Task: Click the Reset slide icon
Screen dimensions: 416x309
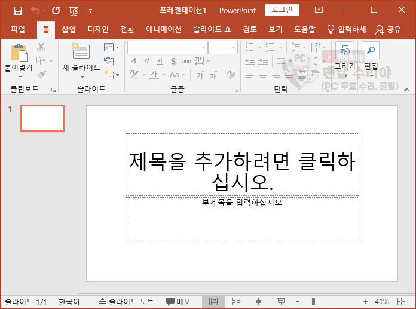Action: (109, 61)
